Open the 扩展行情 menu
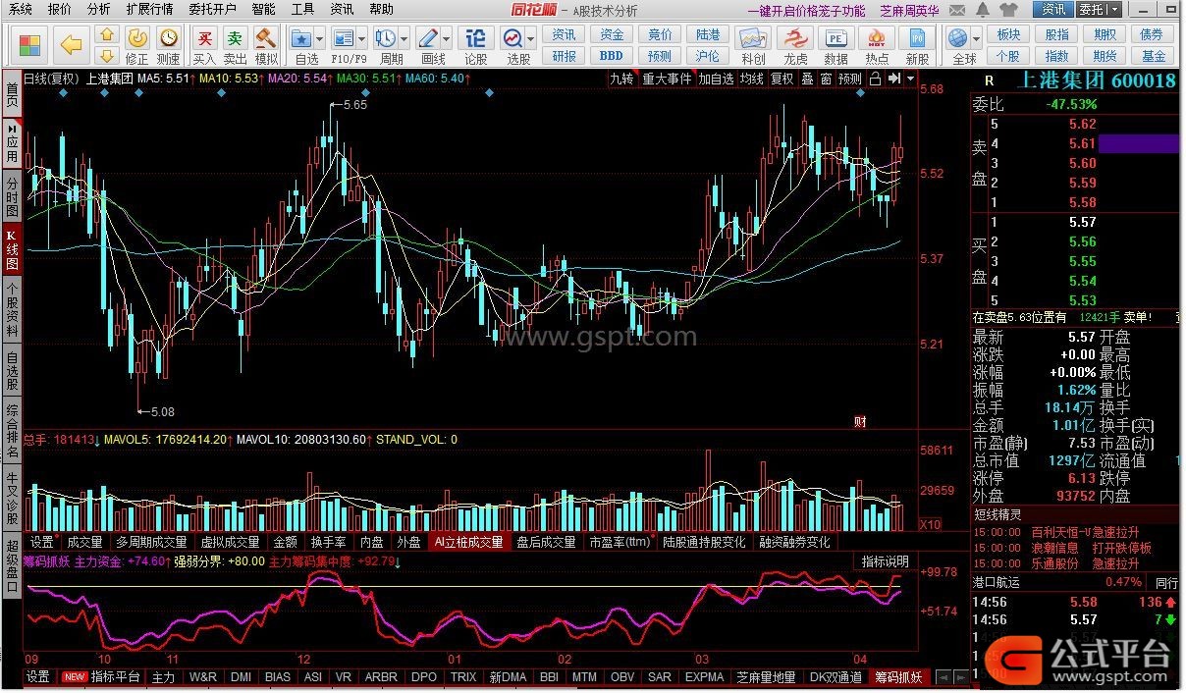The width and height of the screenshot is (1186, 693). click(149, 9)
